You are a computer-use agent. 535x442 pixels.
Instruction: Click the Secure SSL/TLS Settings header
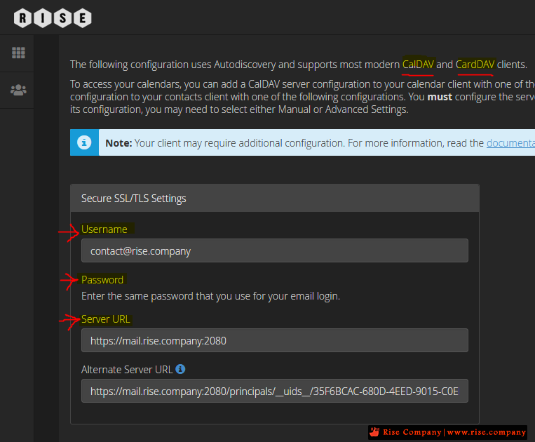tap(275, 199)
